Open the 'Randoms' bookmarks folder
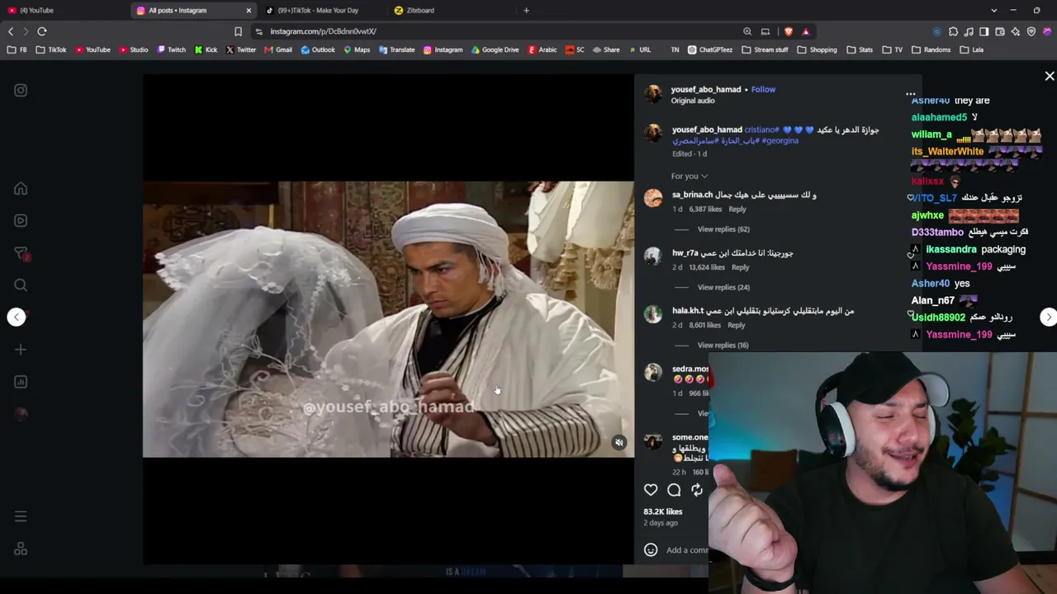The height and width of the screenshot is (594, 1057). click(x=931, y=49)
